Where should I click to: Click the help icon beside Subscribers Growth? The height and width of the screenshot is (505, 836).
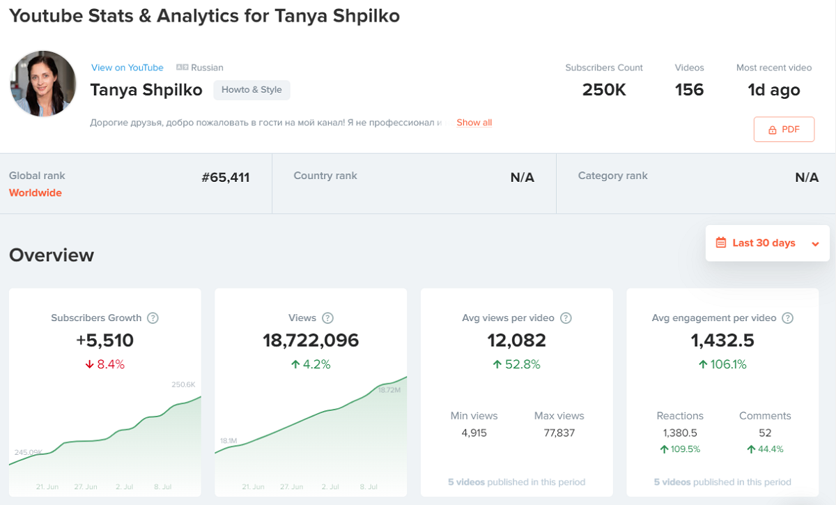pos(153,318)
